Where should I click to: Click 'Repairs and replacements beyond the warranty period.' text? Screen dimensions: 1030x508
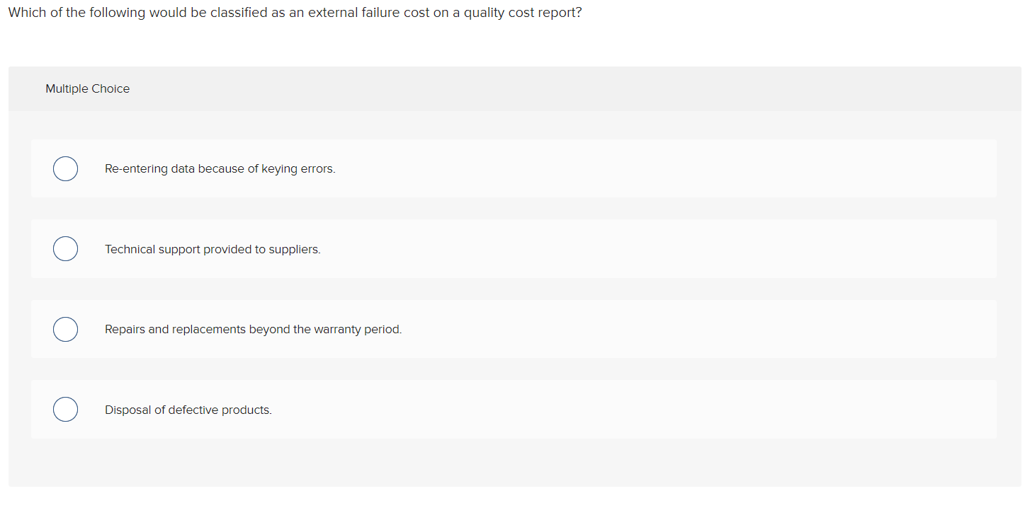click(253, 330)
